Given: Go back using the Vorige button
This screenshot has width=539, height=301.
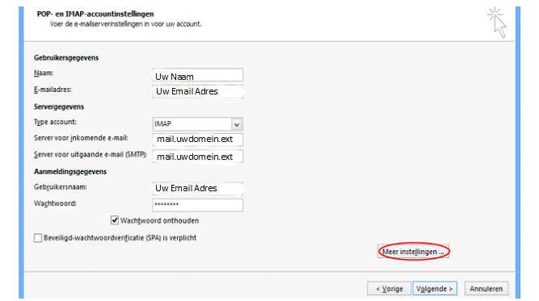Looking at the screenshot, I should (389, 289).
